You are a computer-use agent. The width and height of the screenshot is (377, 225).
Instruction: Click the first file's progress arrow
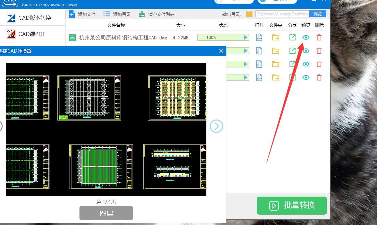click(246, 37)
